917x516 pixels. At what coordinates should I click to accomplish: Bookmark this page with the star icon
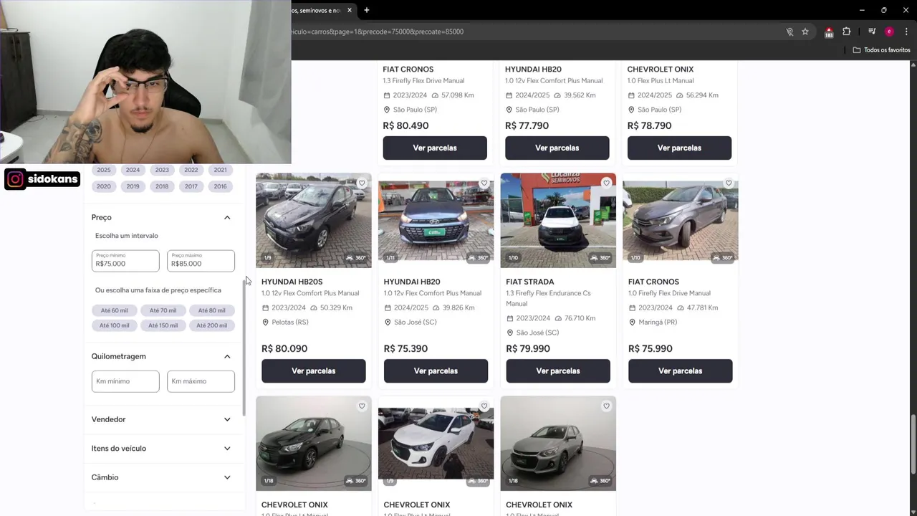[805, 32]
